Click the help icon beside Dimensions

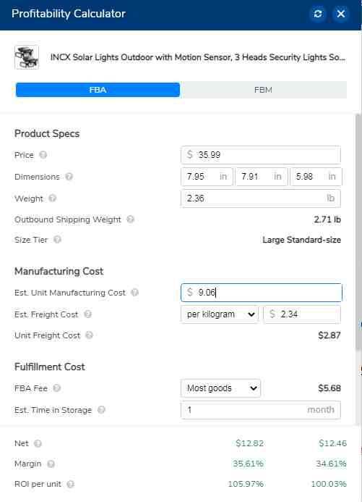[69, 177]
